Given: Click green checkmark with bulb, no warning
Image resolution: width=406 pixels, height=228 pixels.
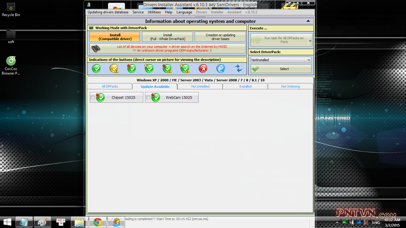Looking at the screenshot, I should [x=149, y=69].
